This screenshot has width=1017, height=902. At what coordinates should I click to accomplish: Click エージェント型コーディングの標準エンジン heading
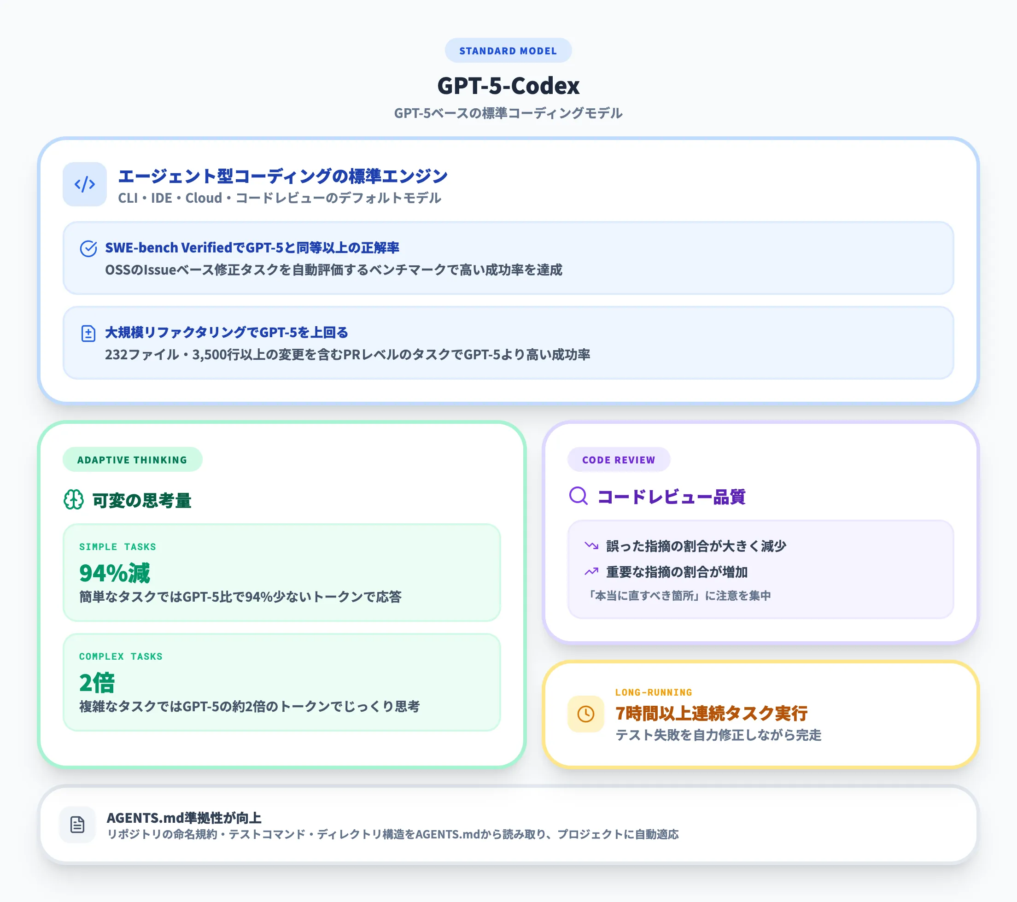[x=283, y=176]
